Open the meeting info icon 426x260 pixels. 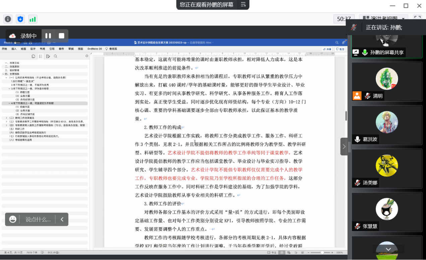(x=8, y=19)
